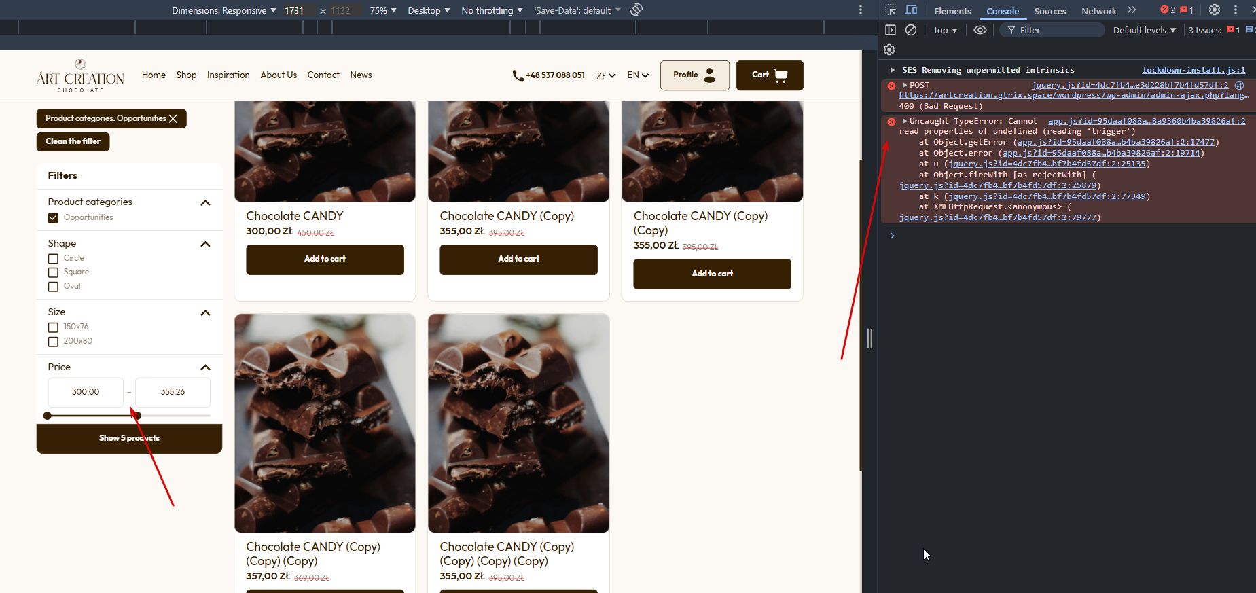
Task: Open the 75% zoom dropdown
Action: pyautogui.click(x=383, y=10)
